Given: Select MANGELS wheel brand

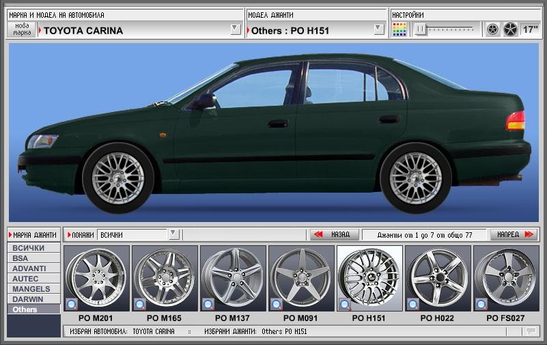Looking at the screenshot, I should click(x=34, y=289).
